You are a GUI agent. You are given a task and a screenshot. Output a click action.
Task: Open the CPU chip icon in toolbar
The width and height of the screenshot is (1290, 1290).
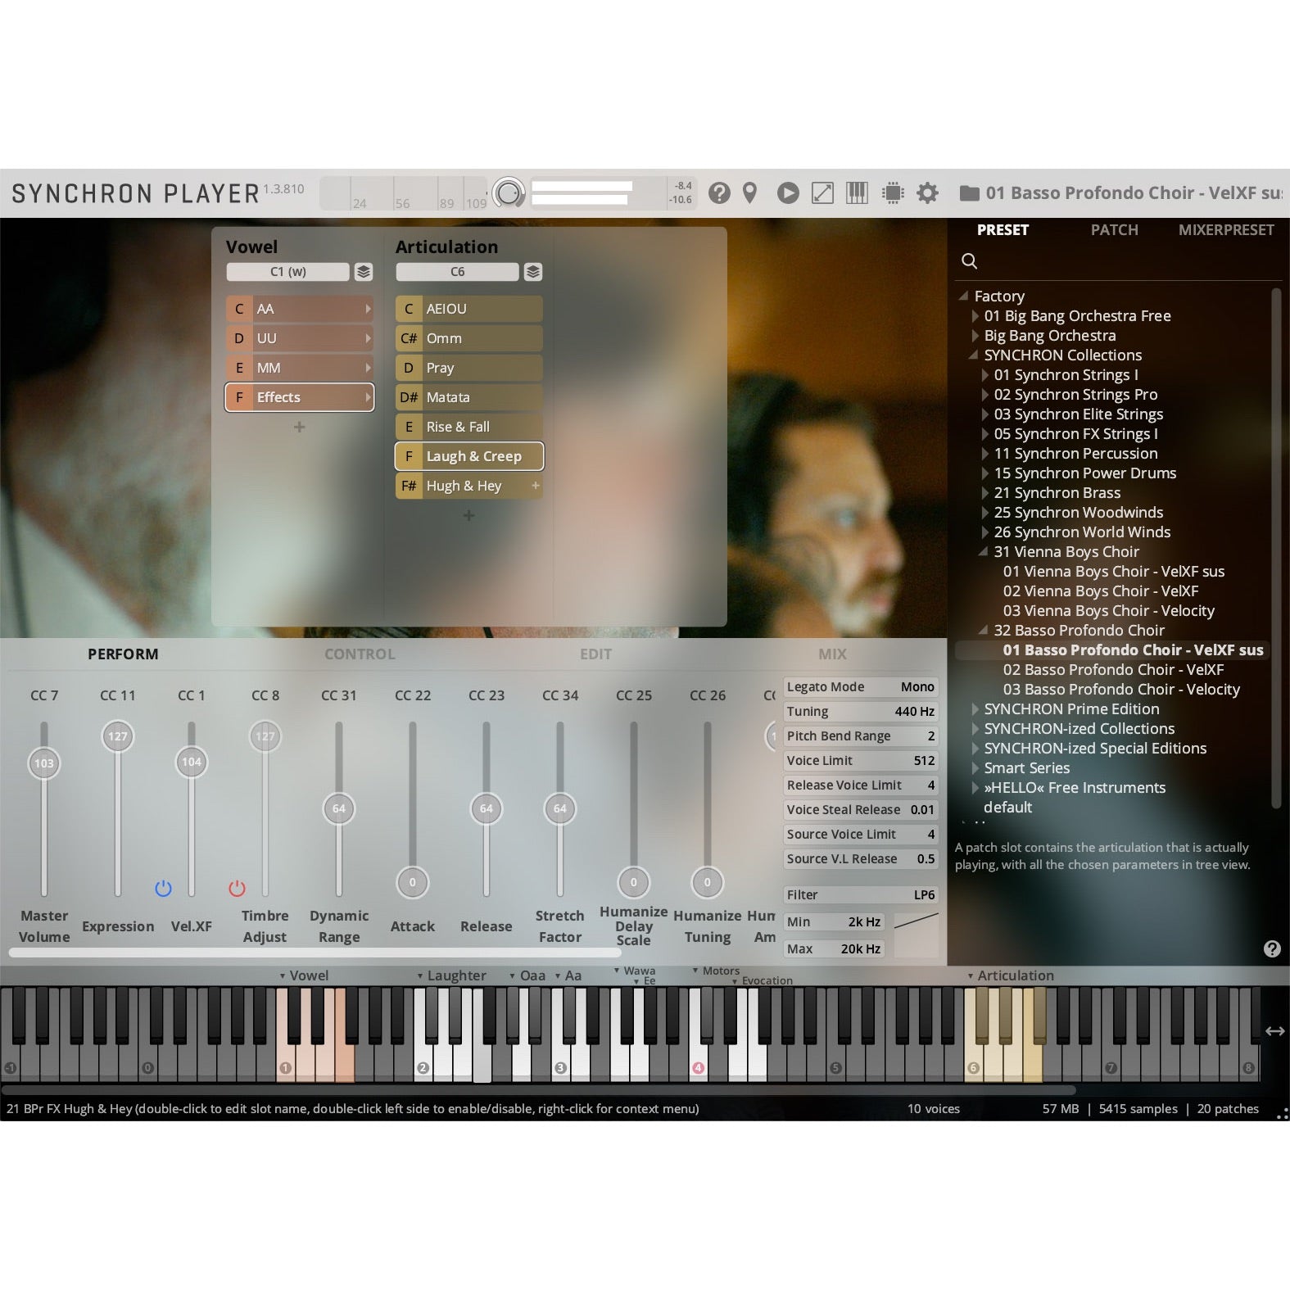click(x=893, y=193)
